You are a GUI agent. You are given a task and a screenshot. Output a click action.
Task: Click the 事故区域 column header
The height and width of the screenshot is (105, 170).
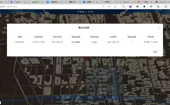coord(94,37)
